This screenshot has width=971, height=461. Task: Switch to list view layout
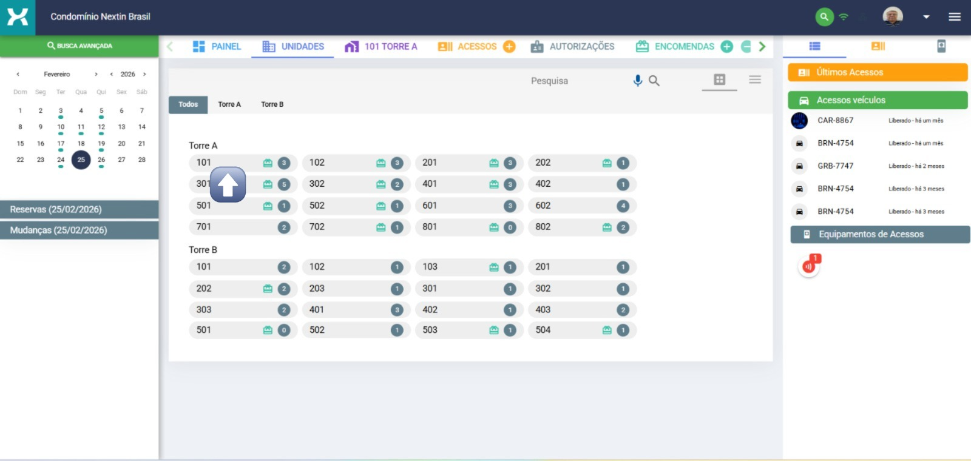tap(754, 80)
